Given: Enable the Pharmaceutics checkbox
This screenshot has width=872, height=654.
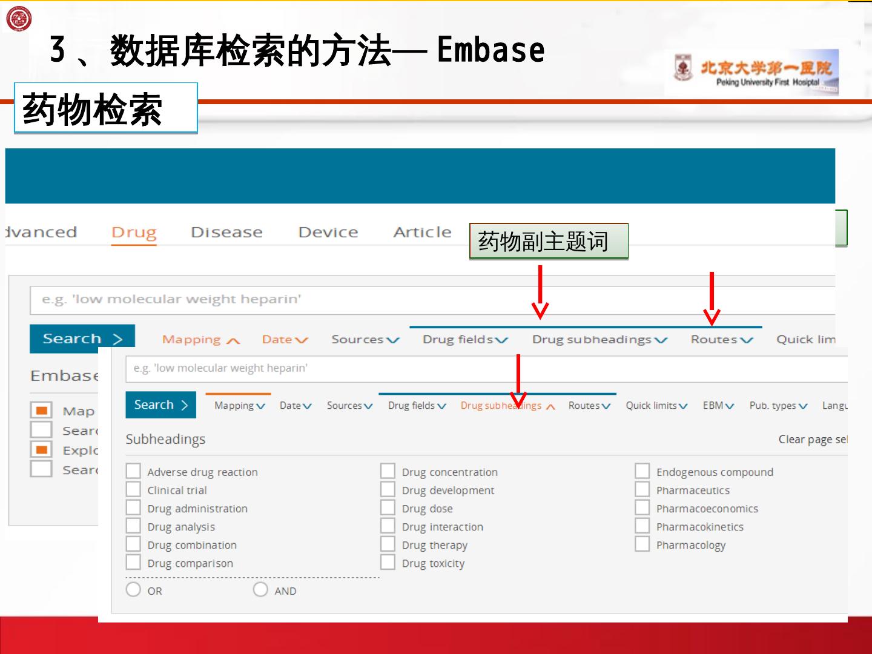Looking at the screenshot, I should [x=642, y=489].
